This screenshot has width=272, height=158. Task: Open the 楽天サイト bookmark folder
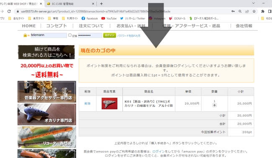(36, 18)
